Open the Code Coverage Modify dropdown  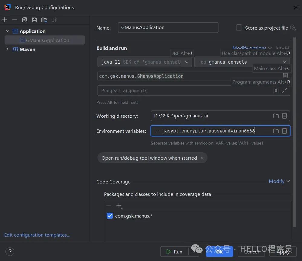point(279,181)
